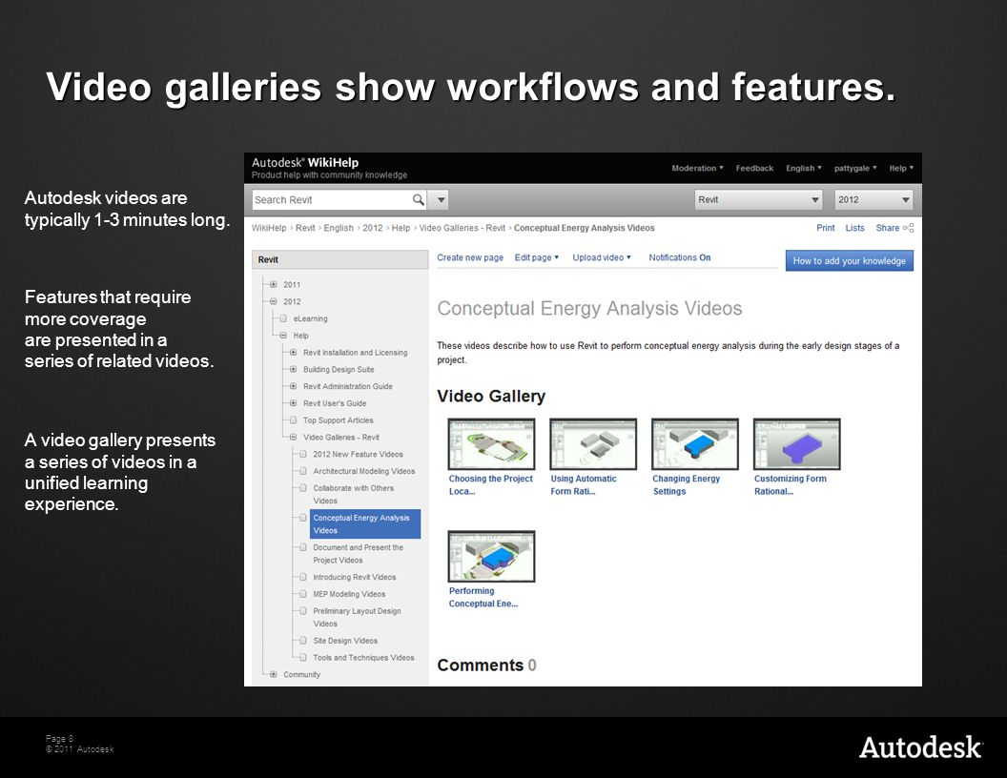Open the Revit product dropdown

(758, 199)
